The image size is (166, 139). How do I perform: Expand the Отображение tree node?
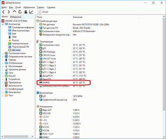pos(3,63)
